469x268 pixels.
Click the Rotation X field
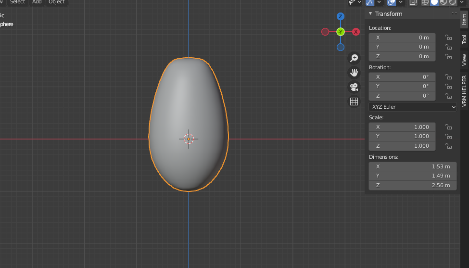pos(402,77)
